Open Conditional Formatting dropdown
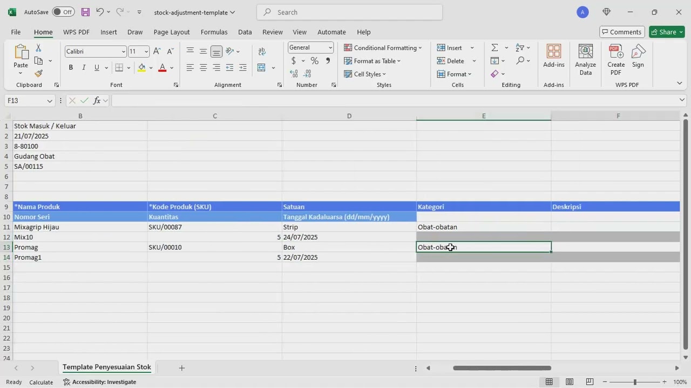 click(x=383, y=47)
